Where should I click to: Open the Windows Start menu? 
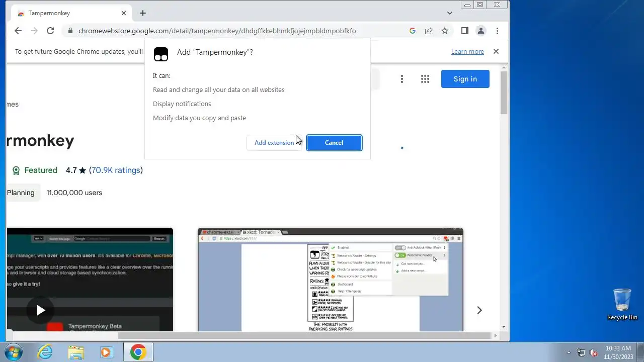[x=13, y=352]
